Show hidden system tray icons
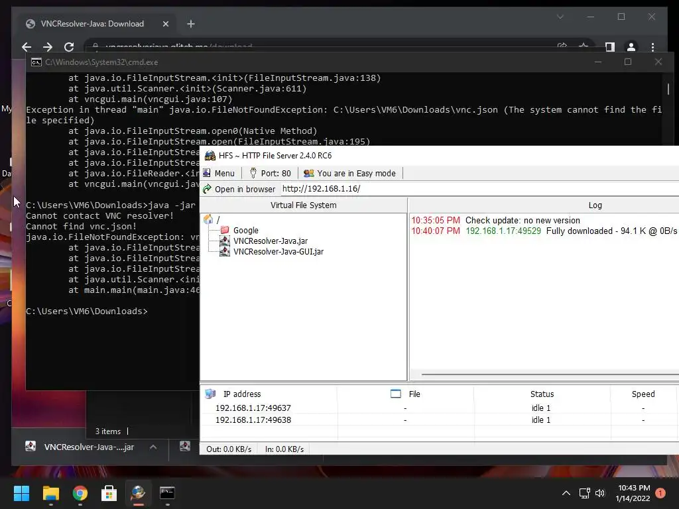Image resolution: width=679 pixels, height=509 pixels. (566, 493)
